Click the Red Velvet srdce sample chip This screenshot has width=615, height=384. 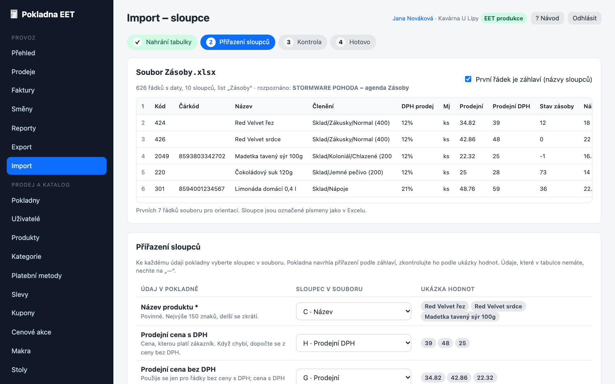click(x=498, y=306)
